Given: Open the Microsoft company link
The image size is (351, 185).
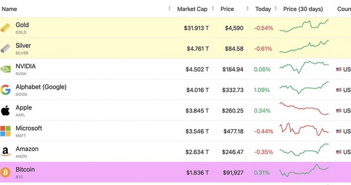Looking at the screenshot, I should 29,128.
